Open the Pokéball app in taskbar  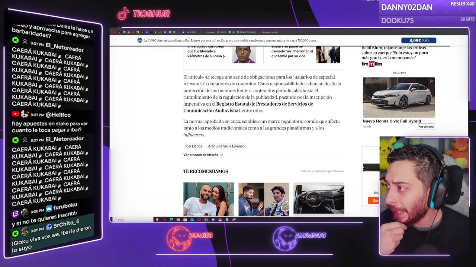(x=220, y=220)
